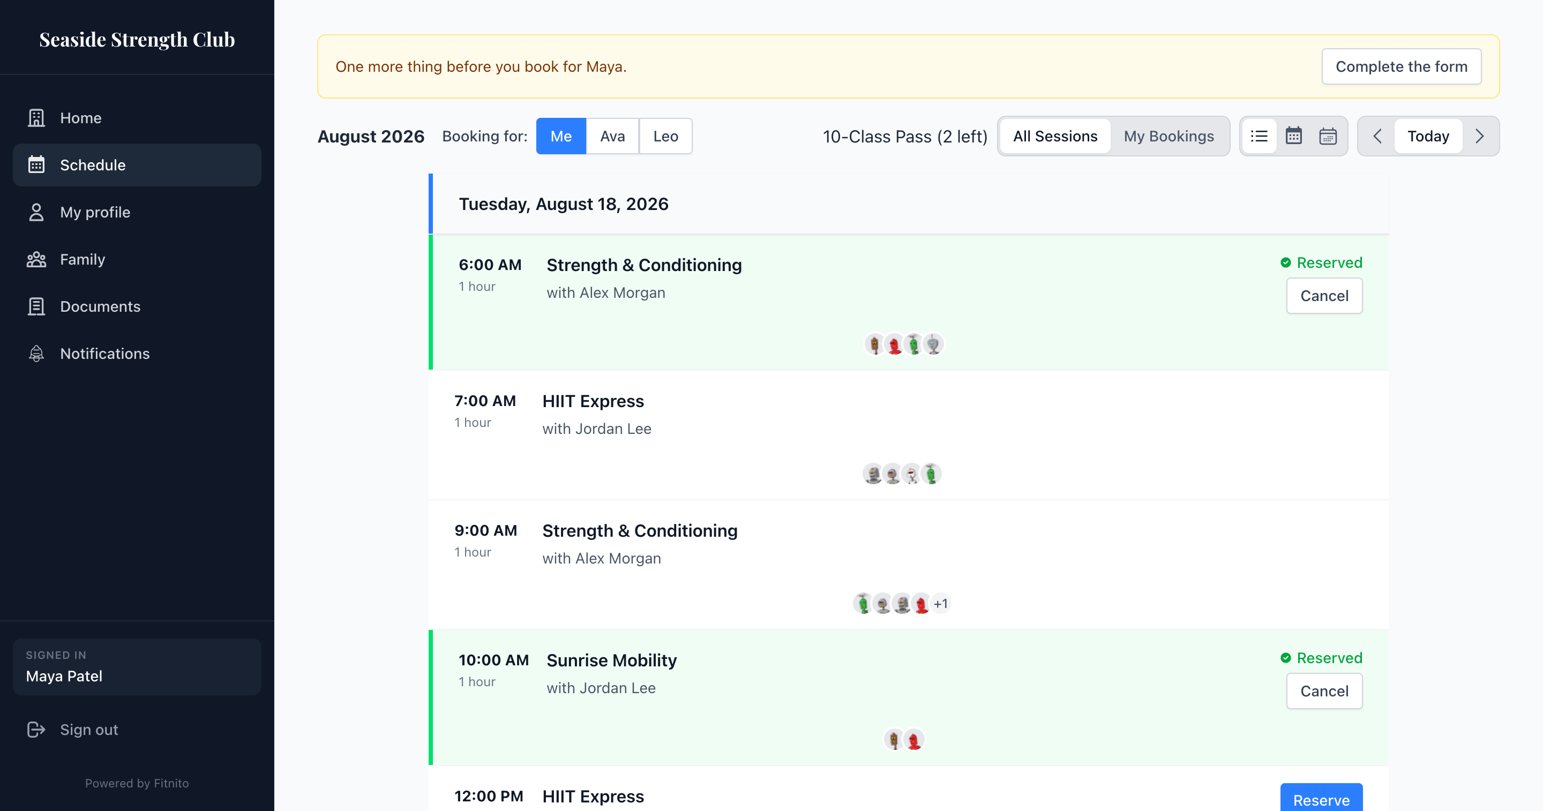The height and width of the screenshot is (811, 1543).
Task: Open Notifications page
Action: pyautogui.click(x=137, y=354)
